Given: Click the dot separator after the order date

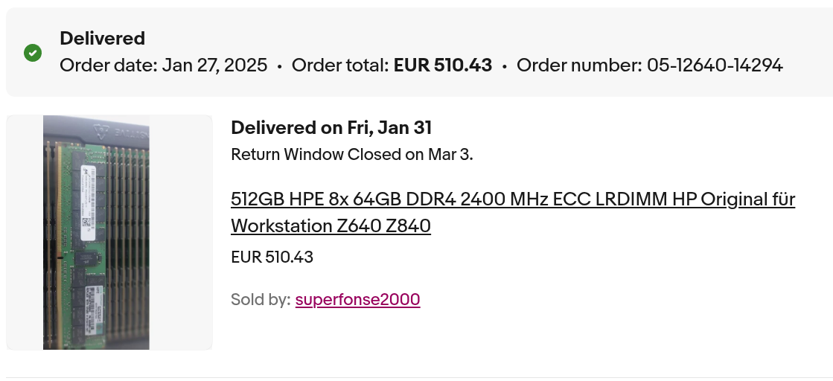Looking at the screenshot, I should (x=279, y=66).
